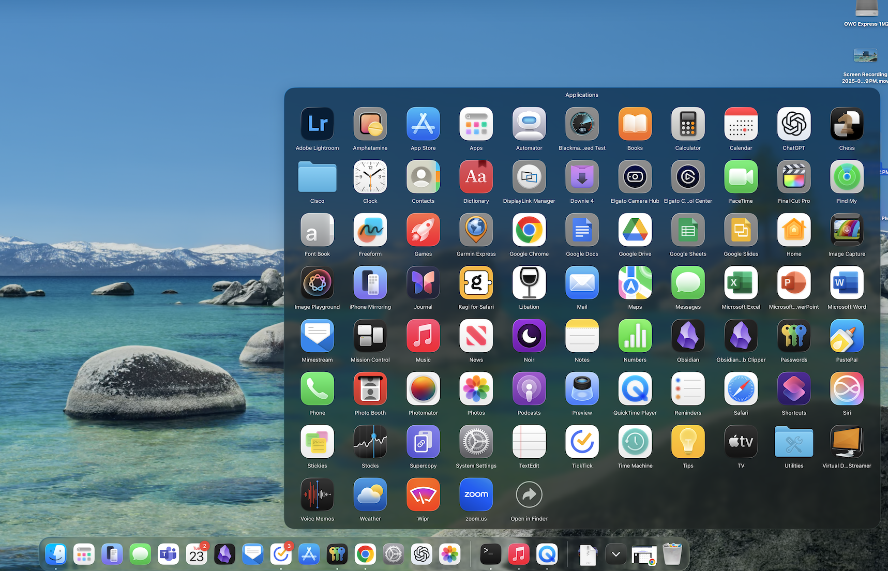
Task: Launch Obsidian
Action: (x=688, y=336)
